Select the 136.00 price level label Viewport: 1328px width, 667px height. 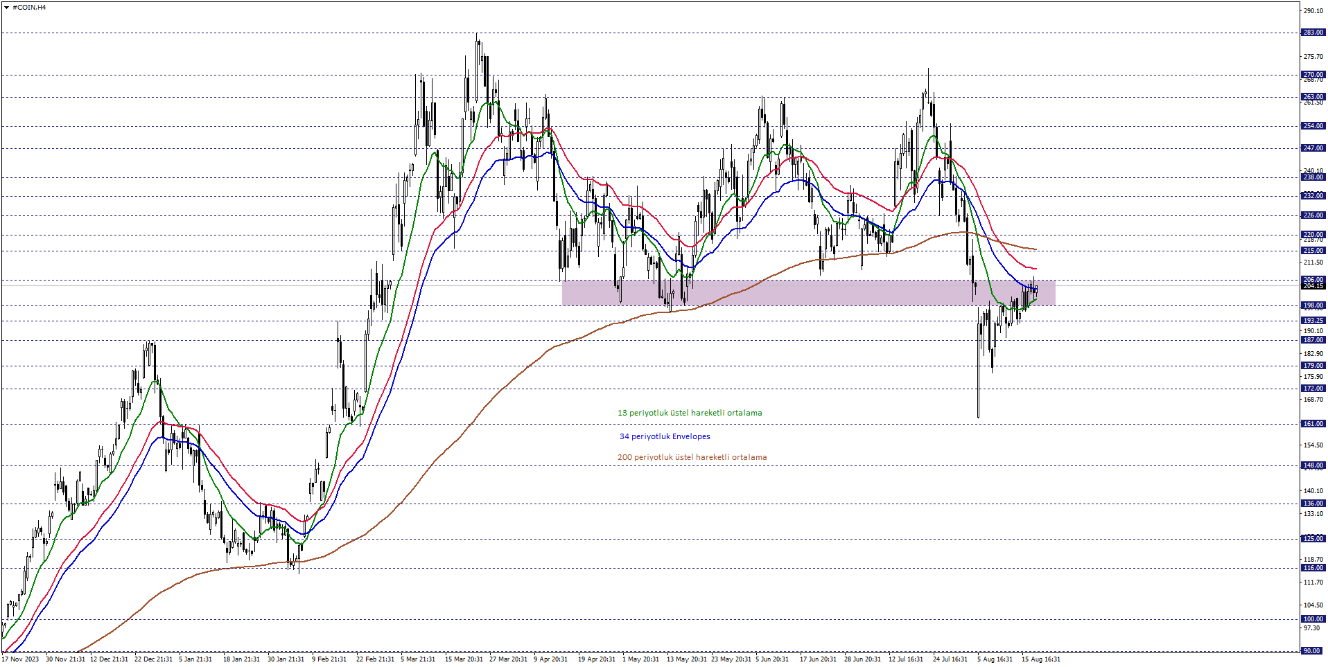point(1313,504)
